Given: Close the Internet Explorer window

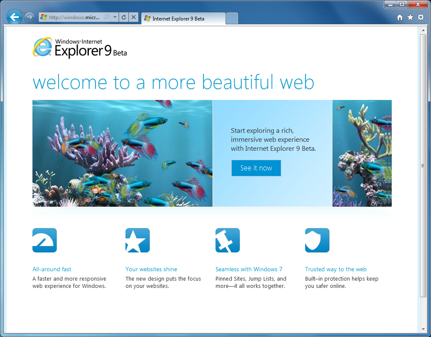Looking at the screenshot, I should (418, 5).
